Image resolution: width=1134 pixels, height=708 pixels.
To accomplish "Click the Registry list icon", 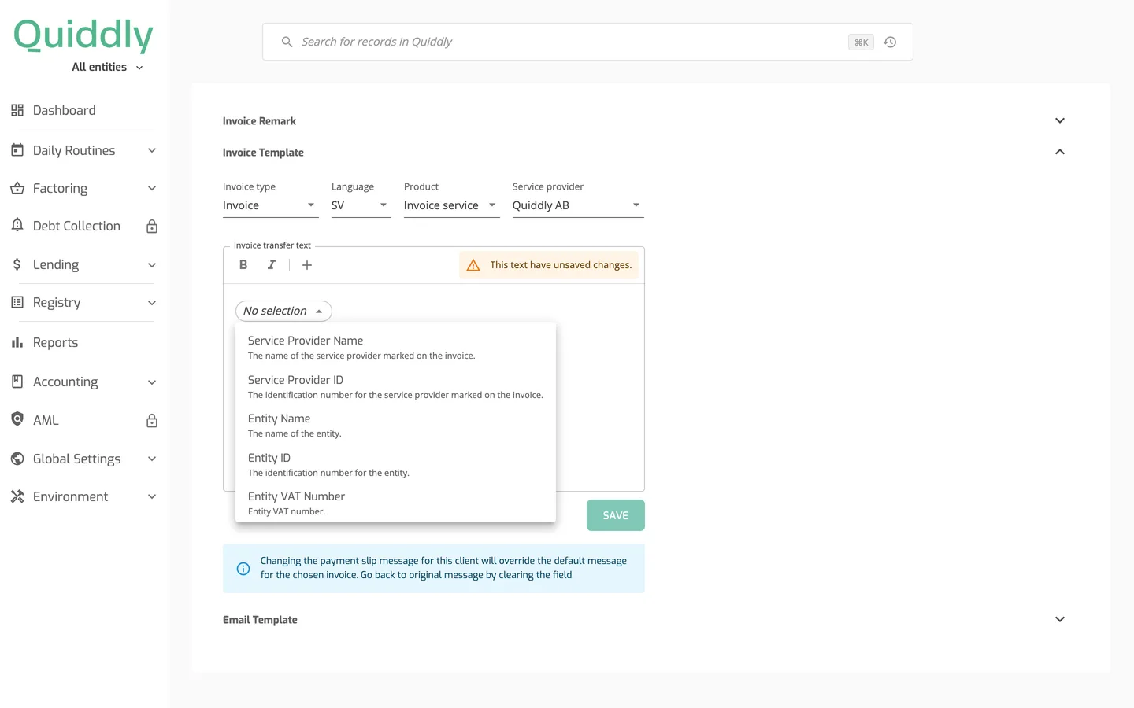I will [x=17, y=302].
